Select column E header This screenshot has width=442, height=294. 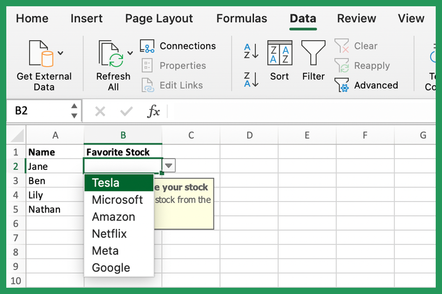(307, 135)
